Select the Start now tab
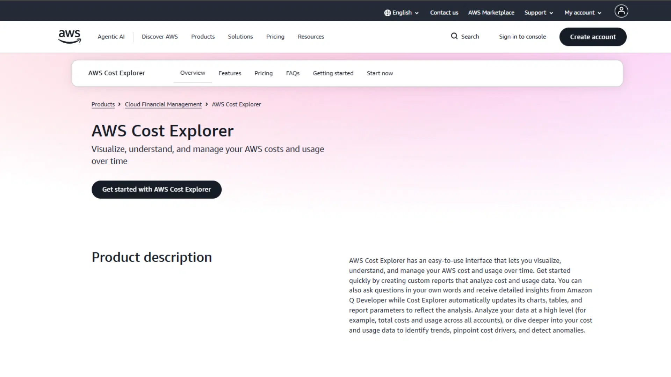 [380, 73]
